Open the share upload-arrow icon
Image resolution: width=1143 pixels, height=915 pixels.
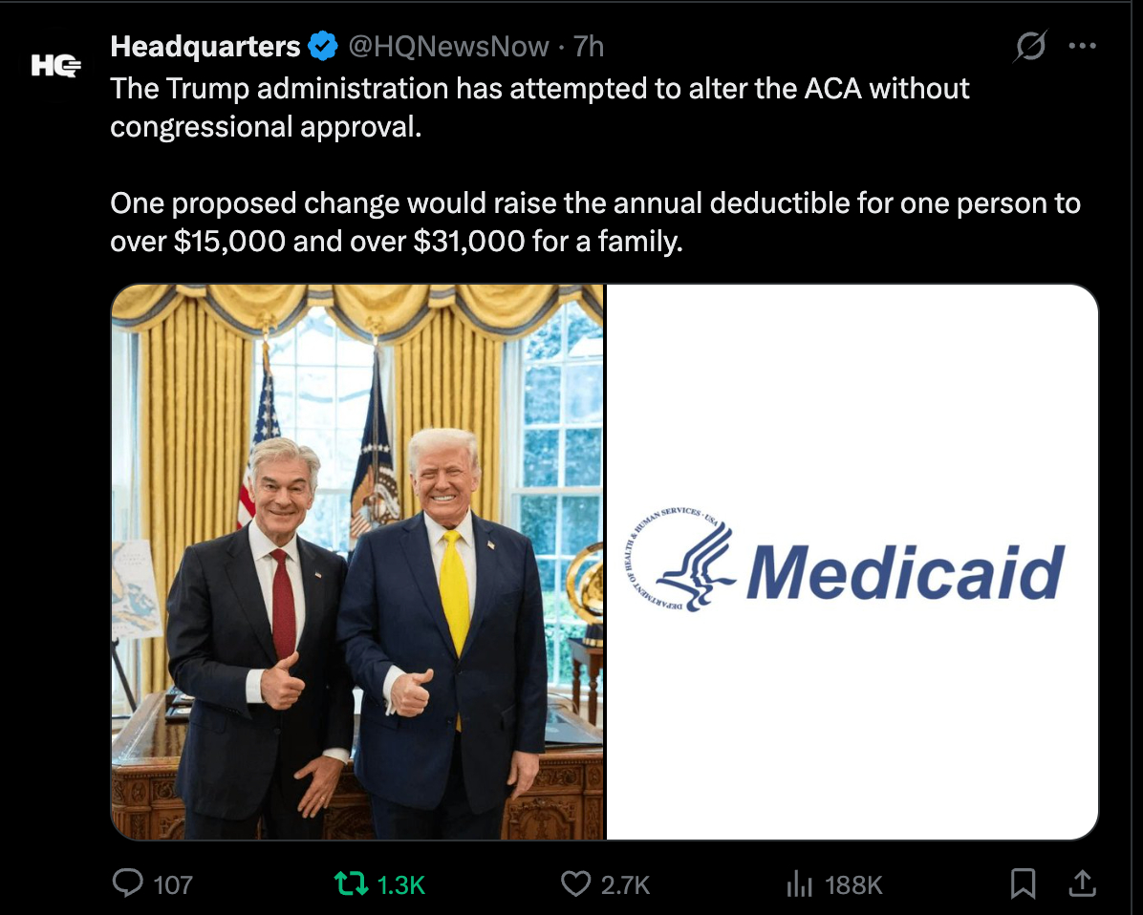pos(1083,883)
